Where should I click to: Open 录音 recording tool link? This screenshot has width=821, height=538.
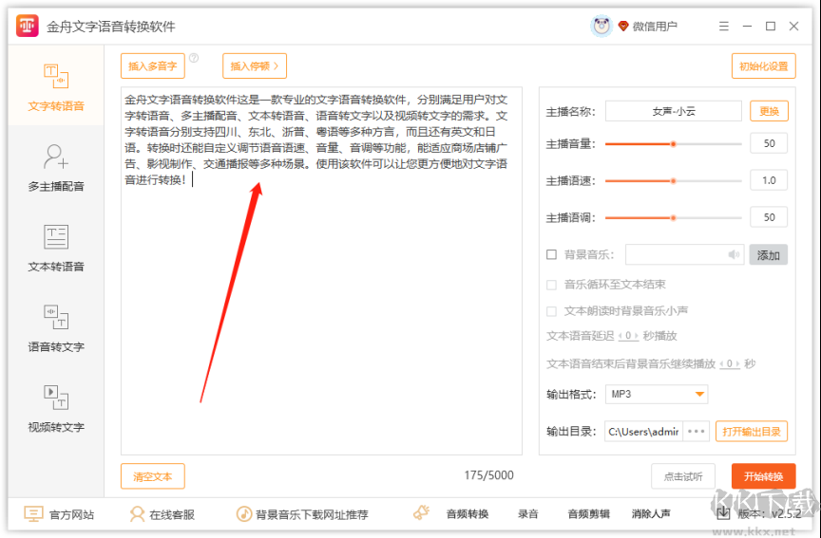pos(527,514)
